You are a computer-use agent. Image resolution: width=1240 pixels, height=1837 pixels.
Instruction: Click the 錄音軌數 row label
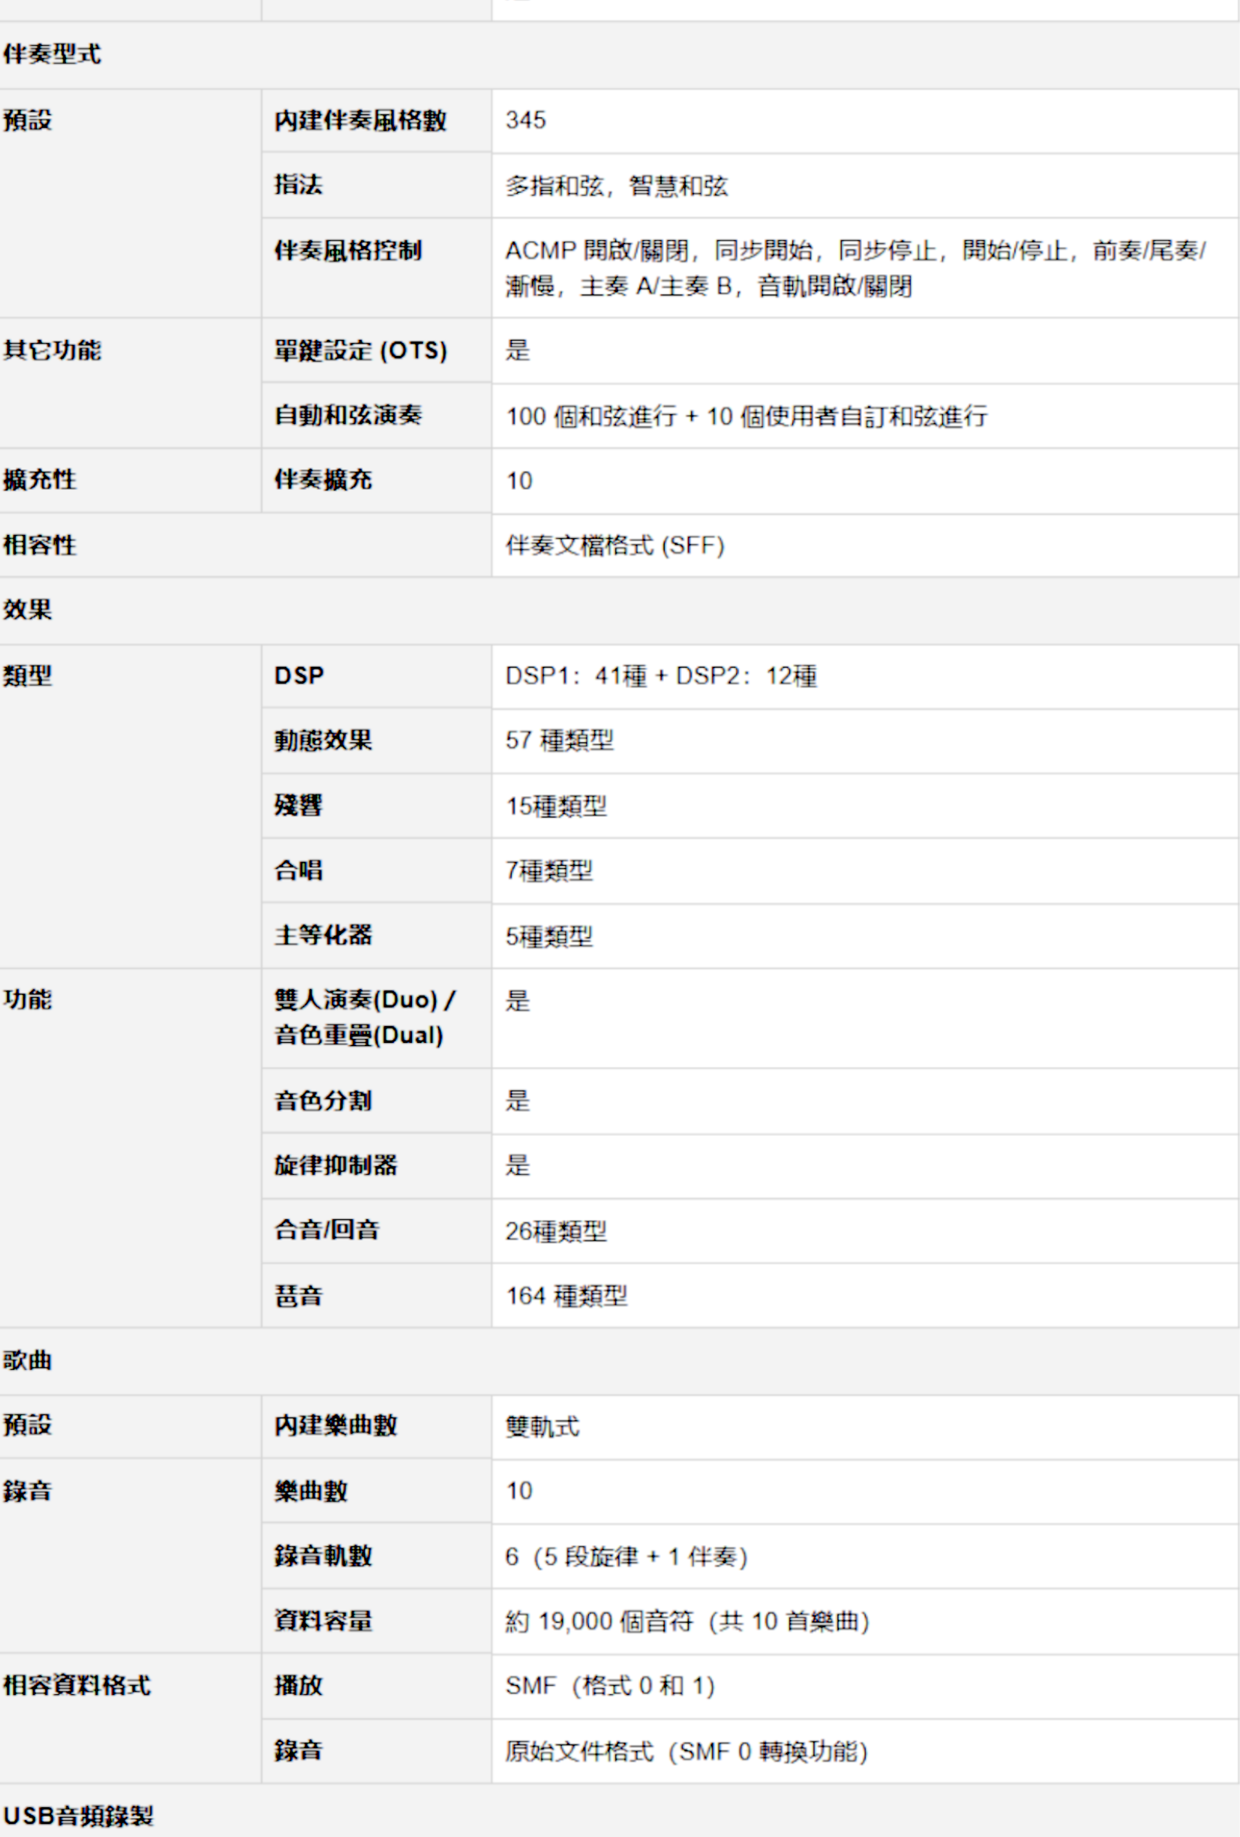point(323,1555)
